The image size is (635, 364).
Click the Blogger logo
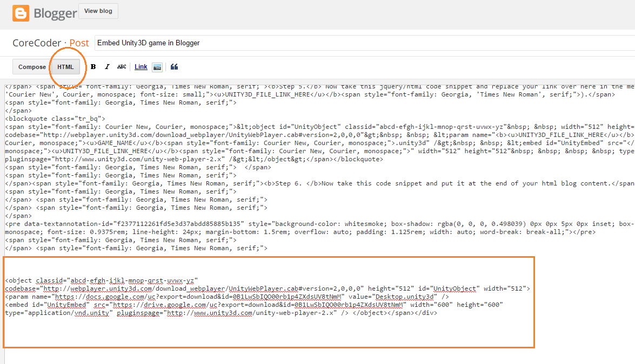[44, 13]
